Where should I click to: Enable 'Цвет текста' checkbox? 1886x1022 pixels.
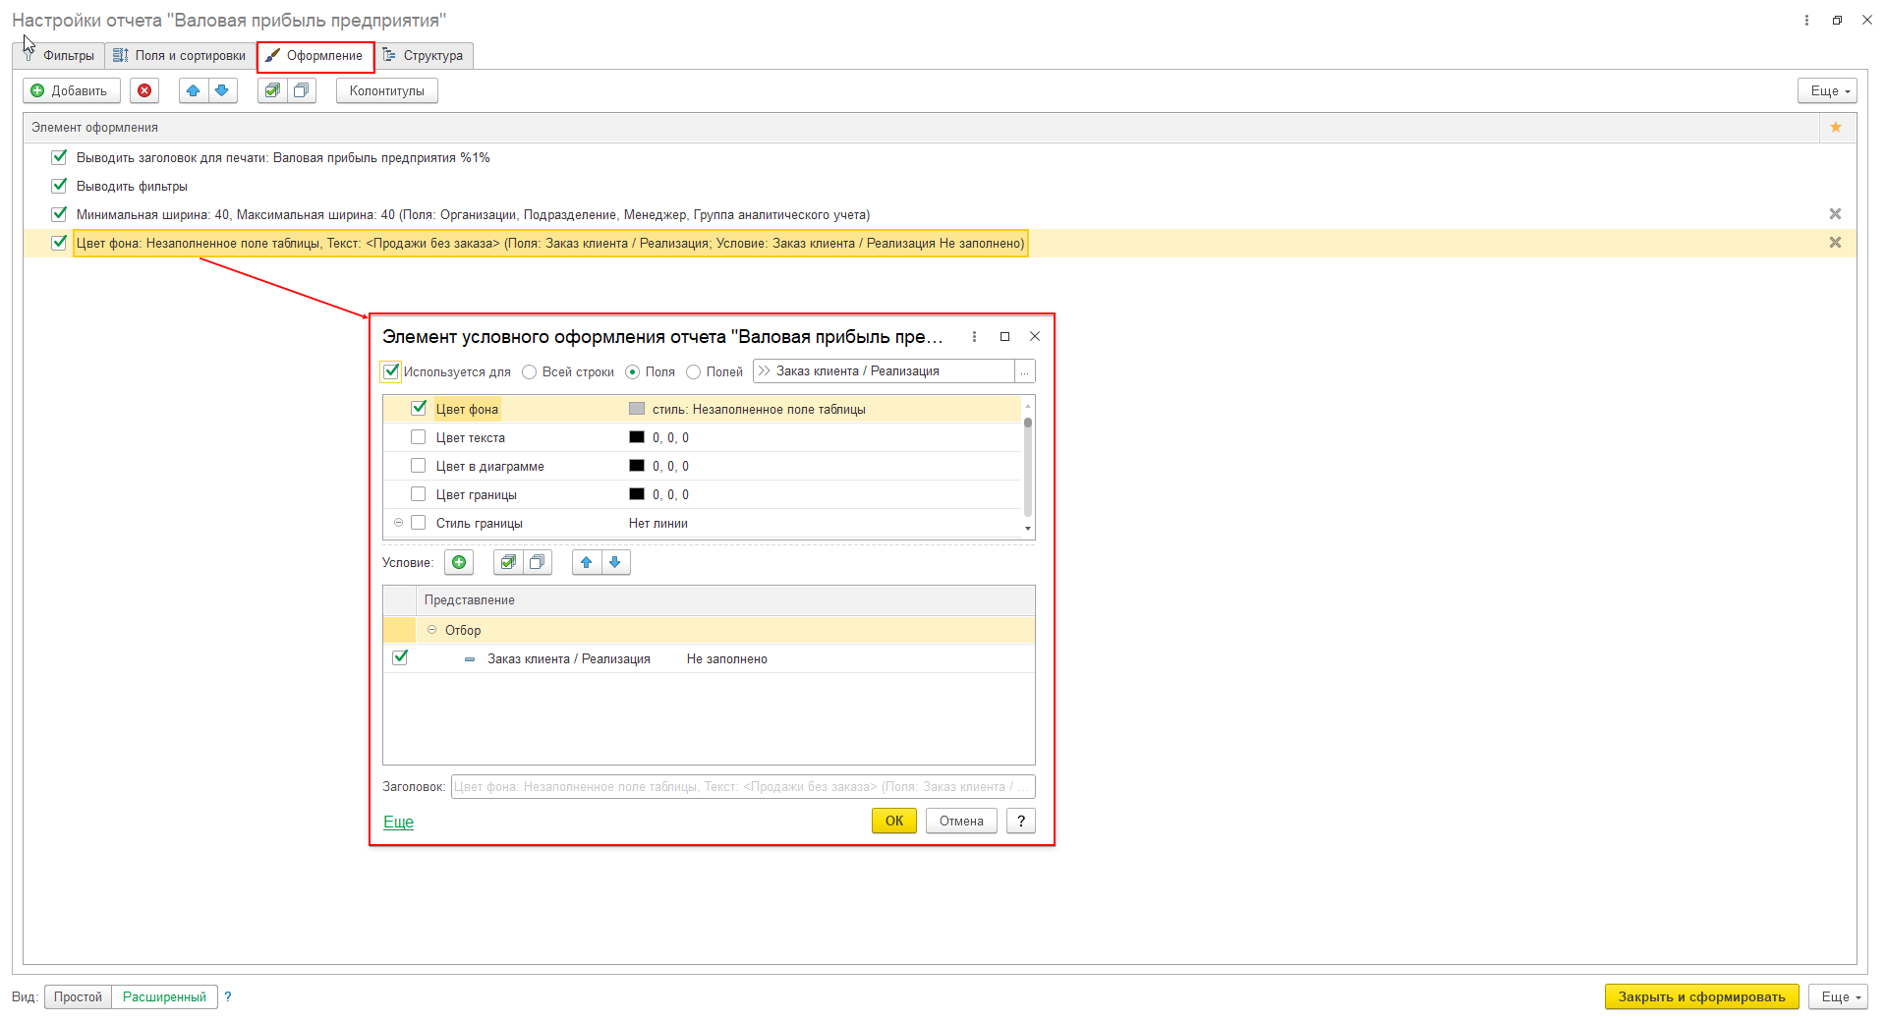419,437
